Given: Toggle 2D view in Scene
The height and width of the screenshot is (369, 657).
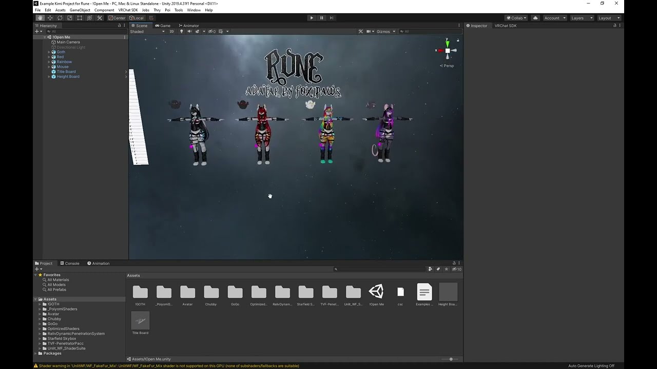Looking at the screenshot, I should 171,31.
